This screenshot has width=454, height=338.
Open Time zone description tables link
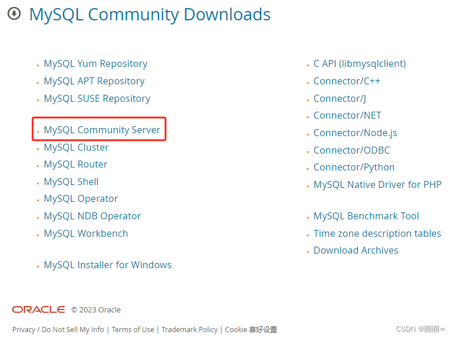[377, 234]
